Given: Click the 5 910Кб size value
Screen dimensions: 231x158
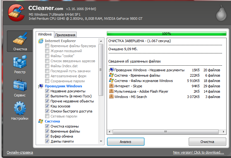Looking at the screenshot, I should point(193,81).
